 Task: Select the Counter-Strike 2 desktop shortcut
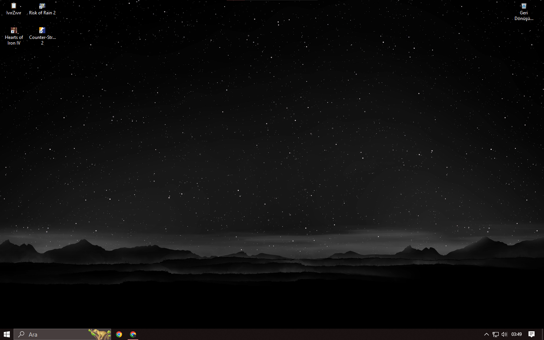click(42, 36)
